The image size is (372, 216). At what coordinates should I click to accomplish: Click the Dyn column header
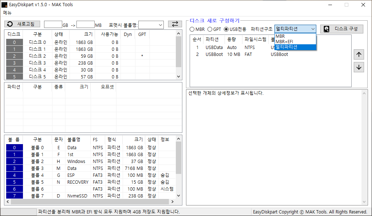[128, 34]
